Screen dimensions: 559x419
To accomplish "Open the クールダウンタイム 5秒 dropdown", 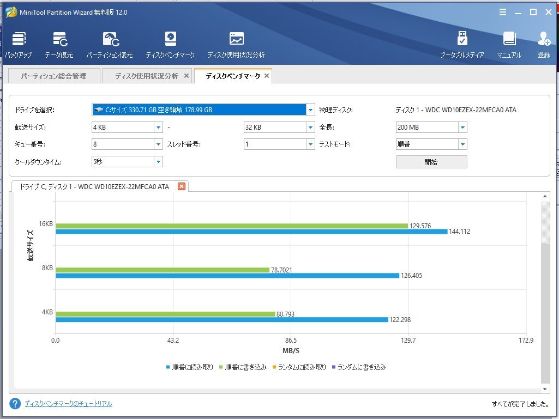I will coord(158,162).
